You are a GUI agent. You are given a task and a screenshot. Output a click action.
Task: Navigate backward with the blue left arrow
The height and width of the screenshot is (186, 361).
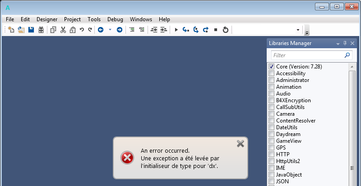click(101, 30)
